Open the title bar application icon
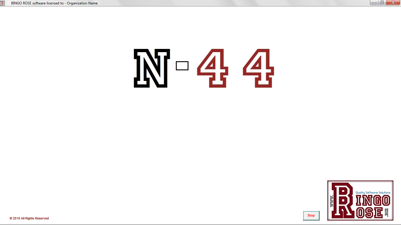This screenshot has width=401, height=225. [3, 3]
